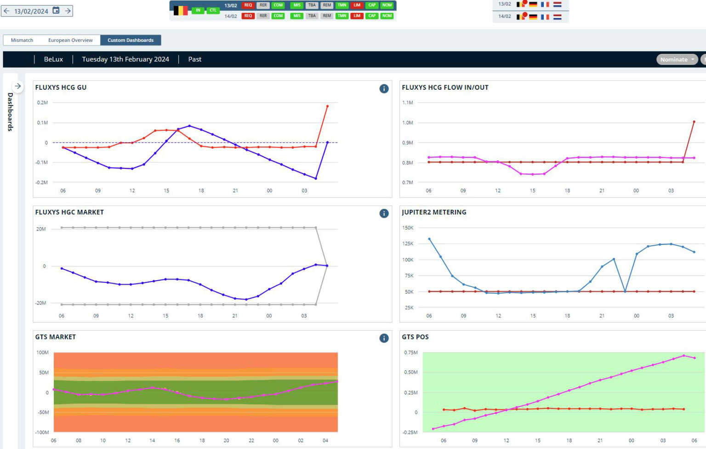
Task: Expand the Dashboards sidebar
Action: (17, 86)
